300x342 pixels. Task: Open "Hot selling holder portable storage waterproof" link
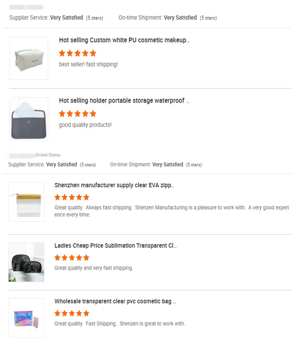point(124,100)
